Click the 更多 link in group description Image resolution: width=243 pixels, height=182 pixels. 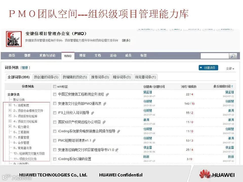[x=126, y=40]
